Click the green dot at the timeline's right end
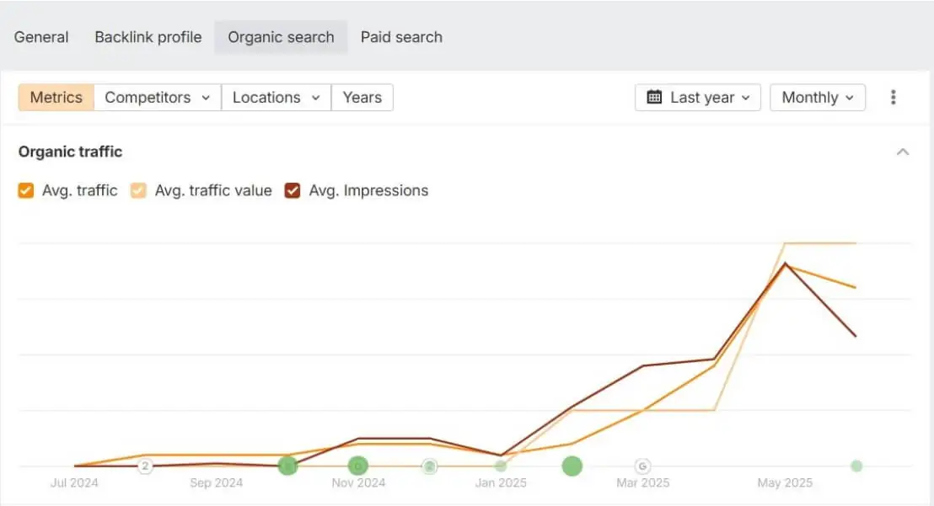Image resolution: width=934 pixels, height=506 pixels. pos(856,465)
